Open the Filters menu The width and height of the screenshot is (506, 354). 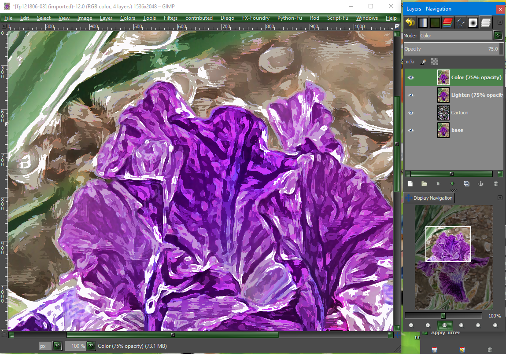coord(170,18)
